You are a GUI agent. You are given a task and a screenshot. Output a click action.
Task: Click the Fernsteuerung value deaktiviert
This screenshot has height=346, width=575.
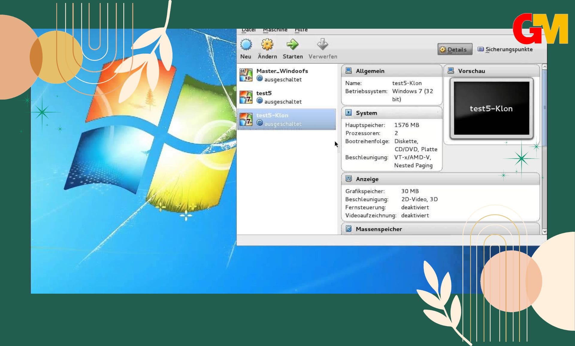click(415, 207)
